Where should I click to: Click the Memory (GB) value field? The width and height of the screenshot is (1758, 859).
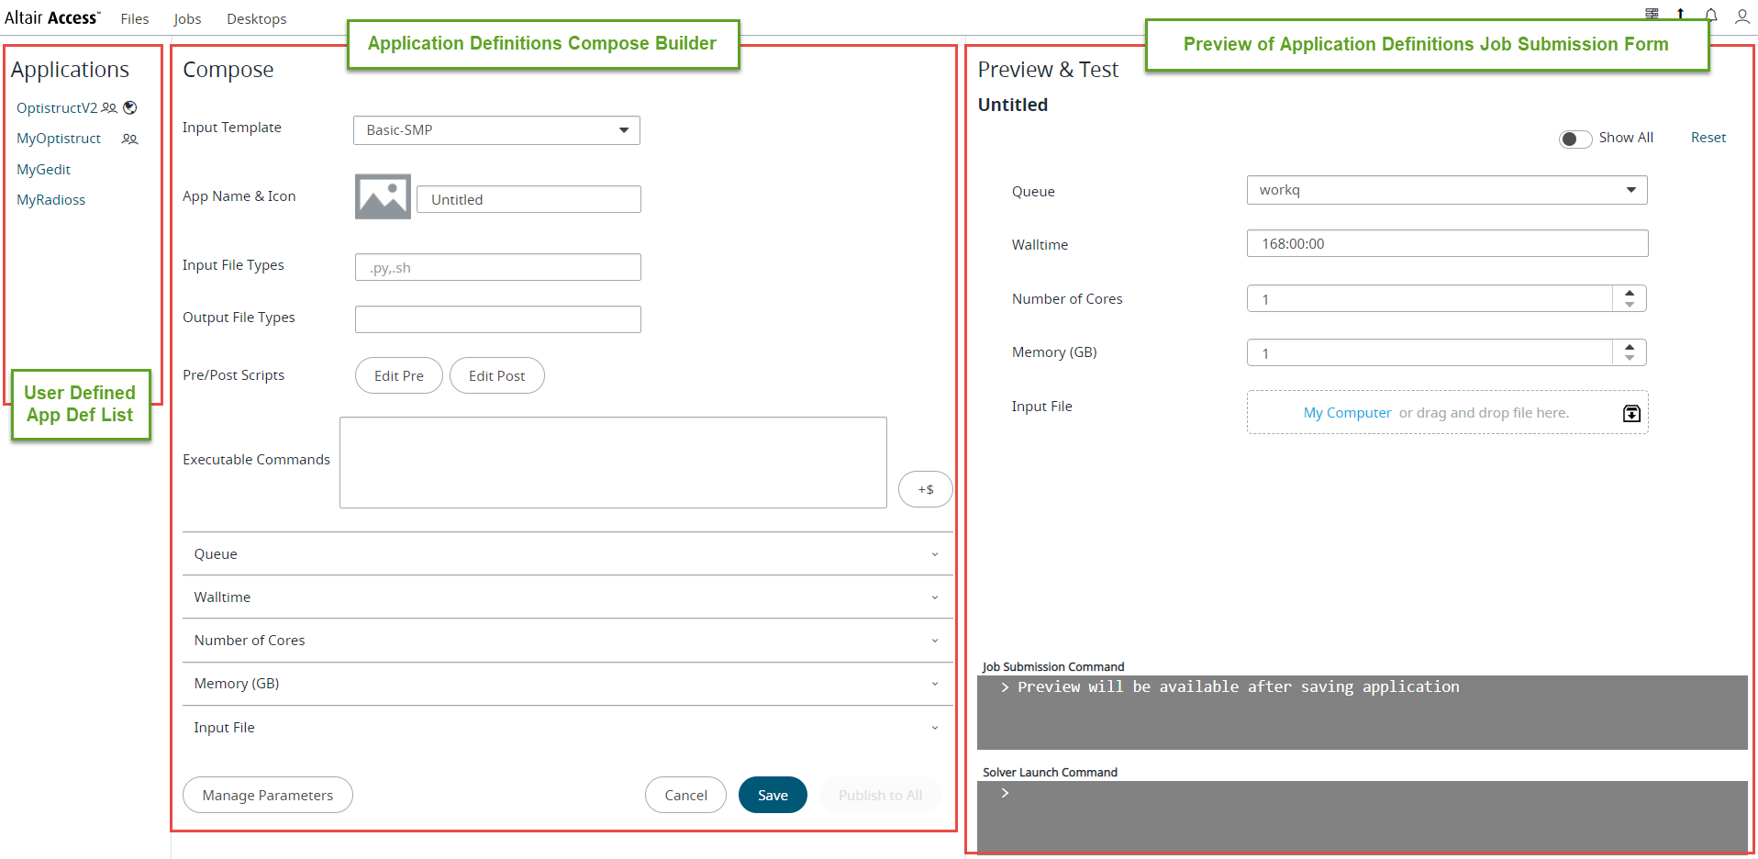tap(1430, 353)
